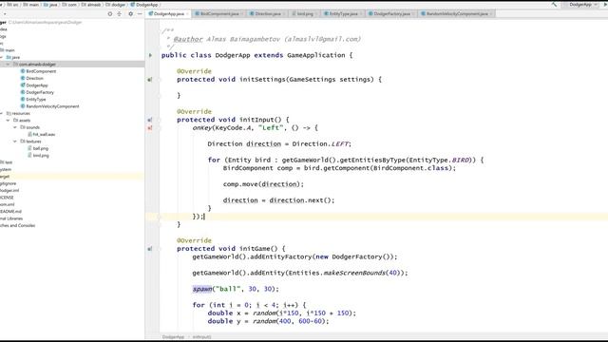
Task: Switch to the BirdComponent.java editor tab
Action: pyautogui.click(x=219, y=13)
